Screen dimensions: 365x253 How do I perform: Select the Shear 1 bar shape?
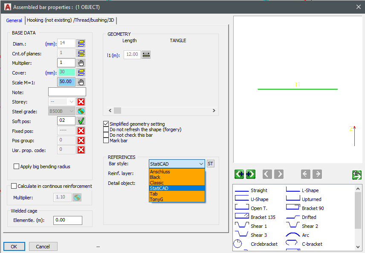pyautogui.click(x=251, y=226)
